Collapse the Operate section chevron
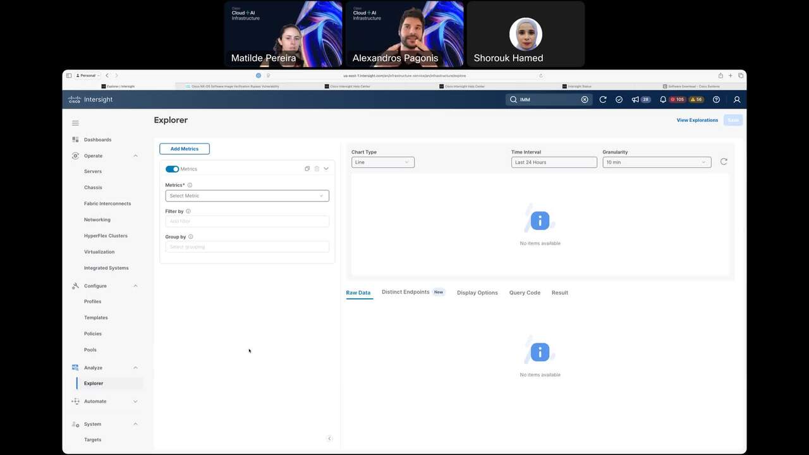 pyautogui.click(x=135, y=155)
